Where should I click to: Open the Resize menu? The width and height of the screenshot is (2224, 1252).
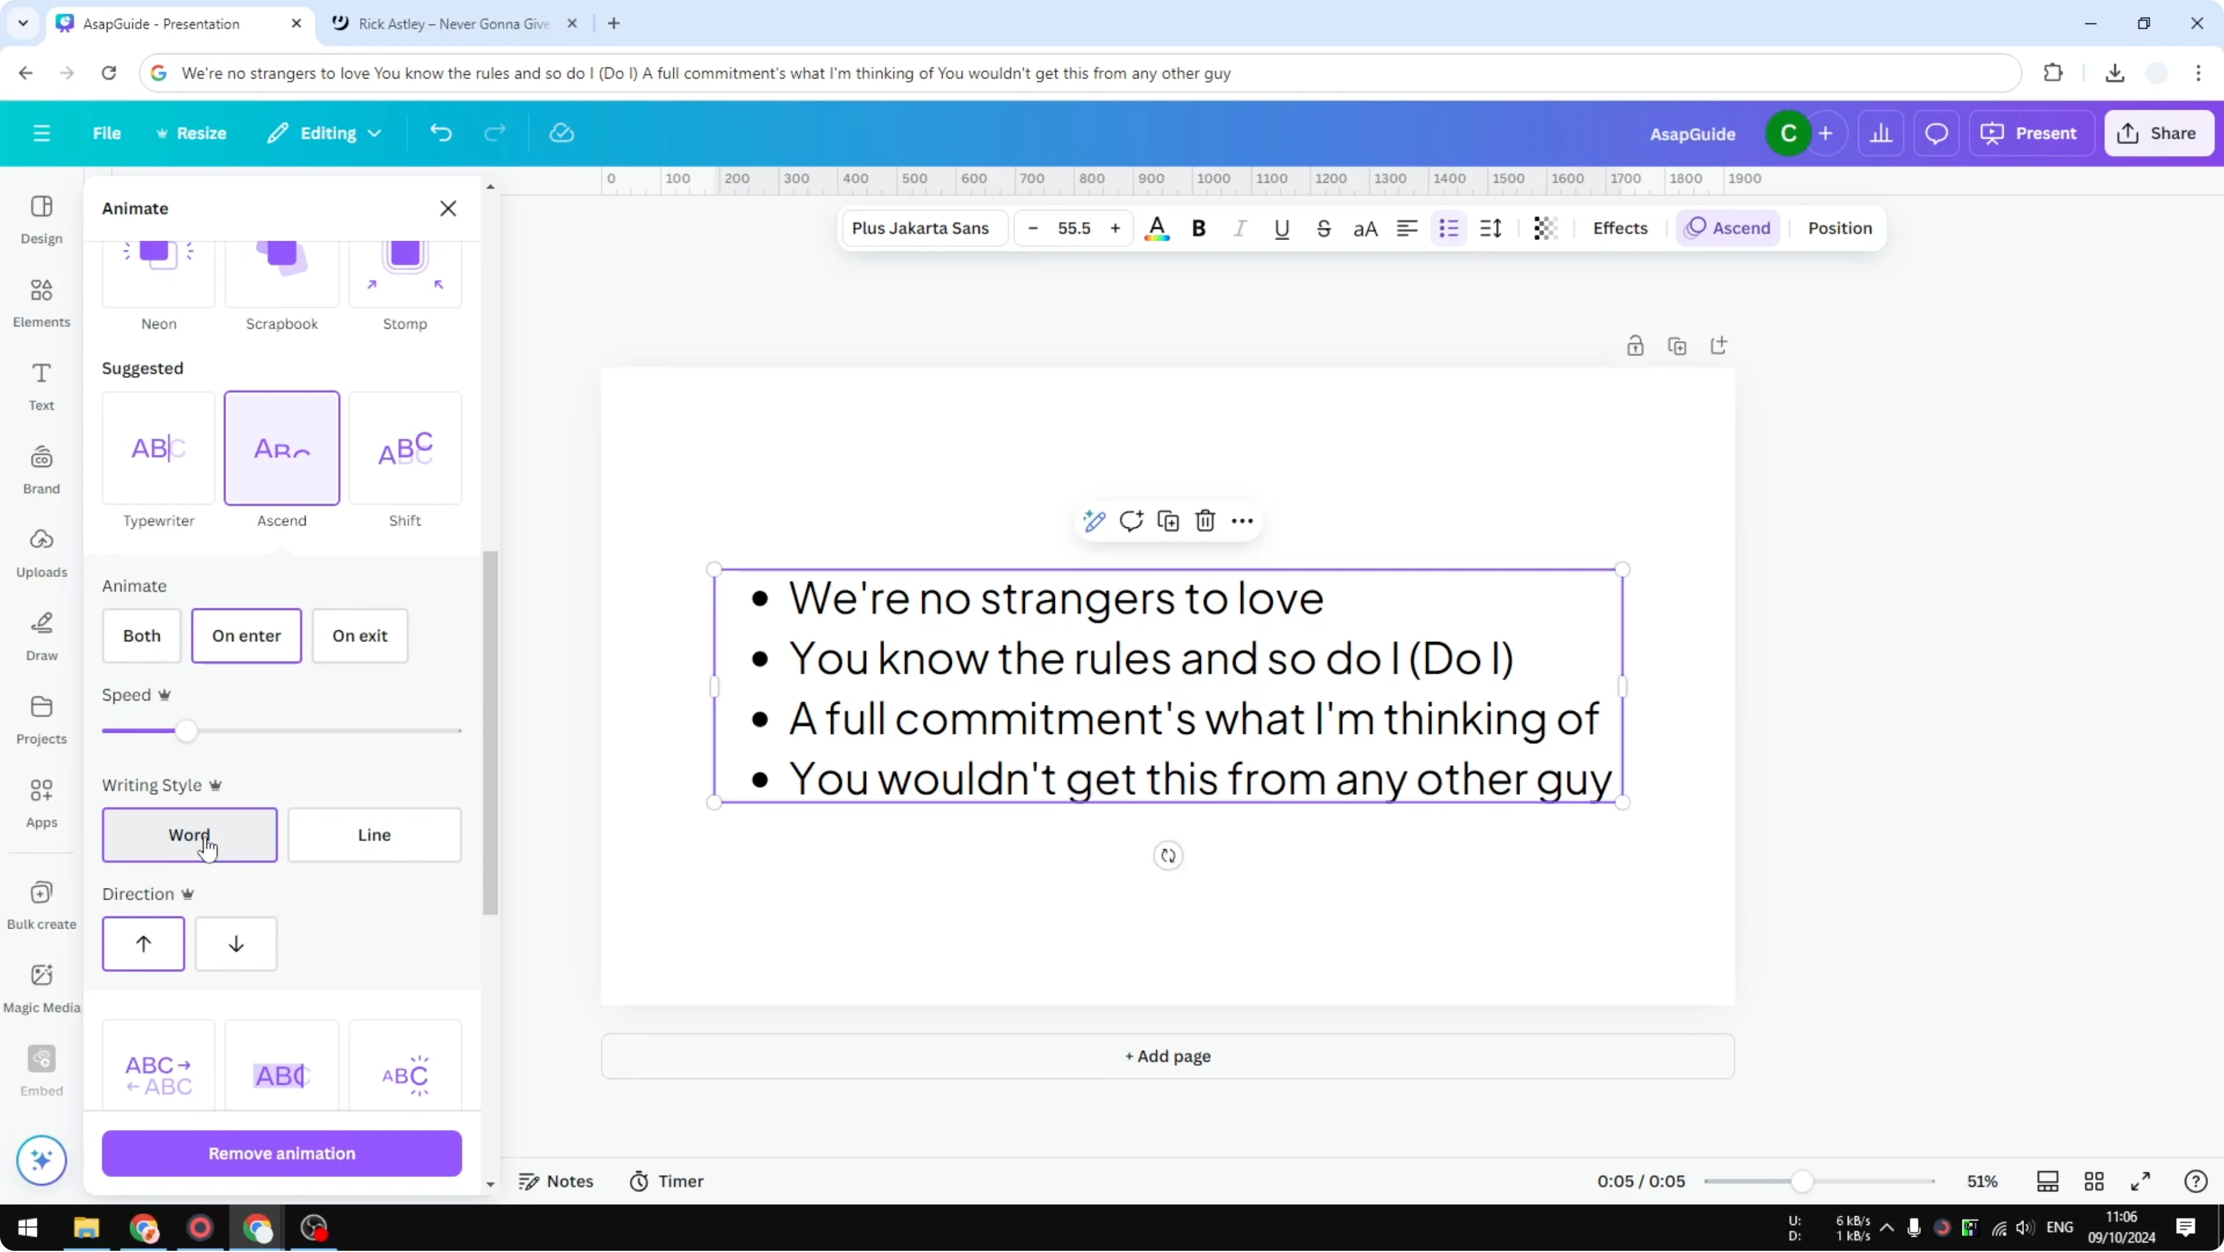tap(191, 133)
